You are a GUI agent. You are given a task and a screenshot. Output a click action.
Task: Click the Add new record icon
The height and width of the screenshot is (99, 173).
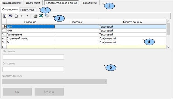click(x=5, y=16)
